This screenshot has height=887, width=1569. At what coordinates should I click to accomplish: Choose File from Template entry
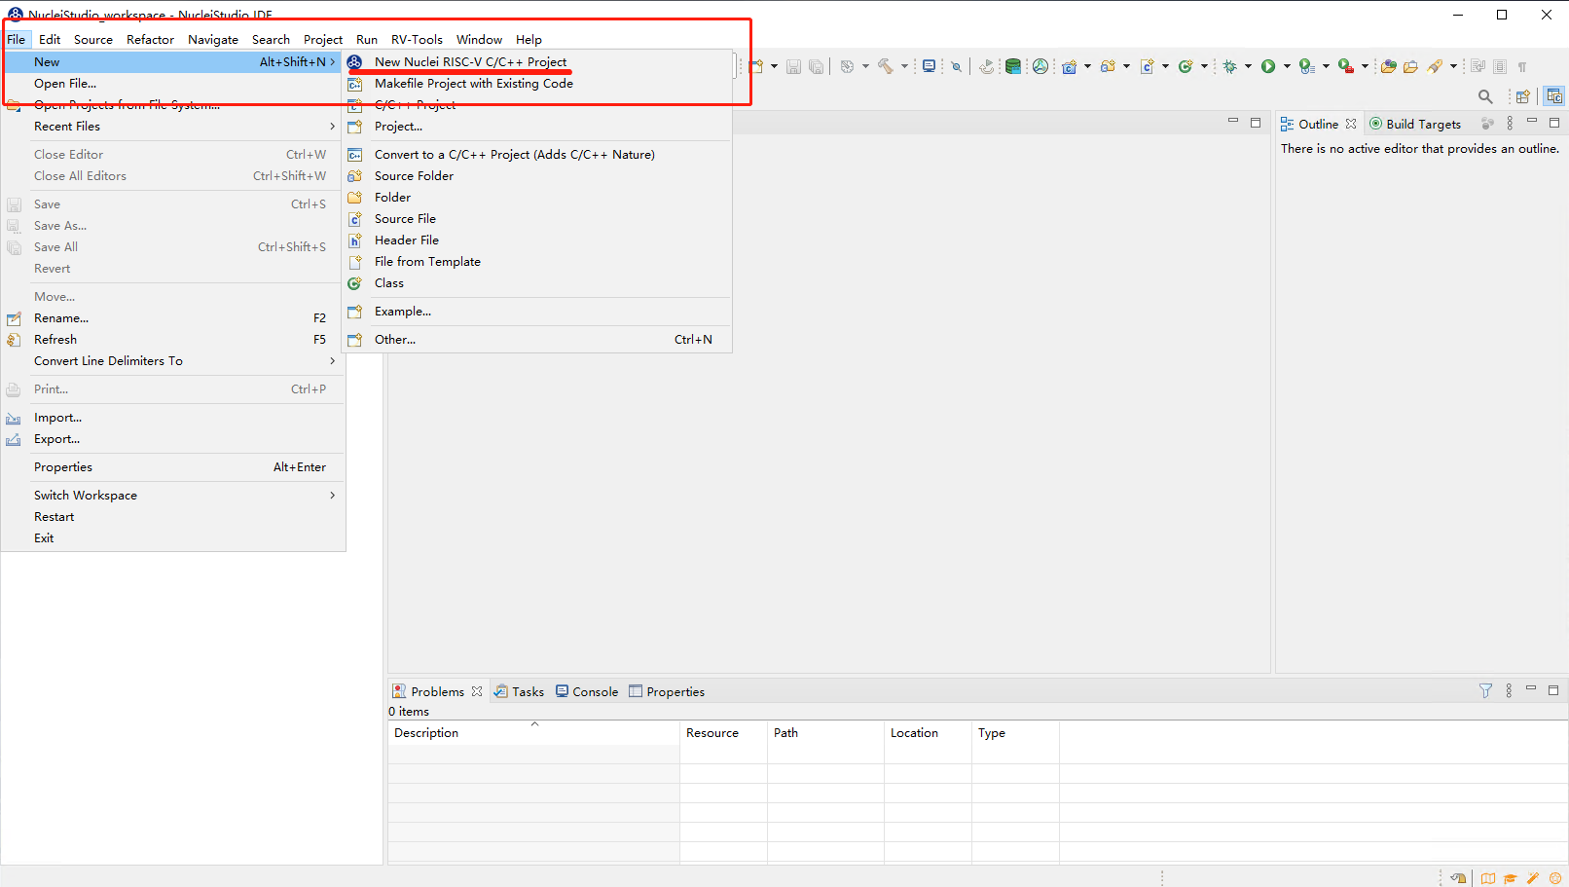[x=536, y=262]
